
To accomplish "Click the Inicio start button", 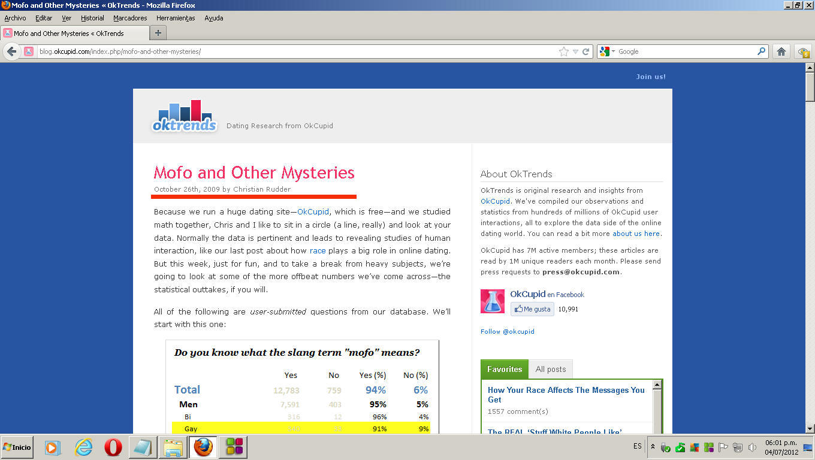I will point(17,447).
